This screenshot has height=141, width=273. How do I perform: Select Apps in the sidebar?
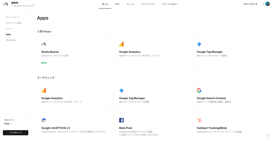click(x=8, y=34)
